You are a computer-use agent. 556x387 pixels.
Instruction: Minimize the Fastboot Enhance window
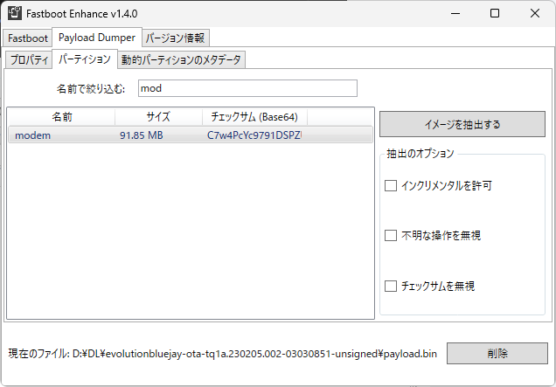455,13
